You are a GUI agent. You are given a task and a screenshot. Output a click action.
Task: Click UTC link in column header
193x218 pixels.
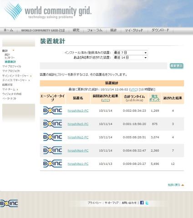pos(106,100)
